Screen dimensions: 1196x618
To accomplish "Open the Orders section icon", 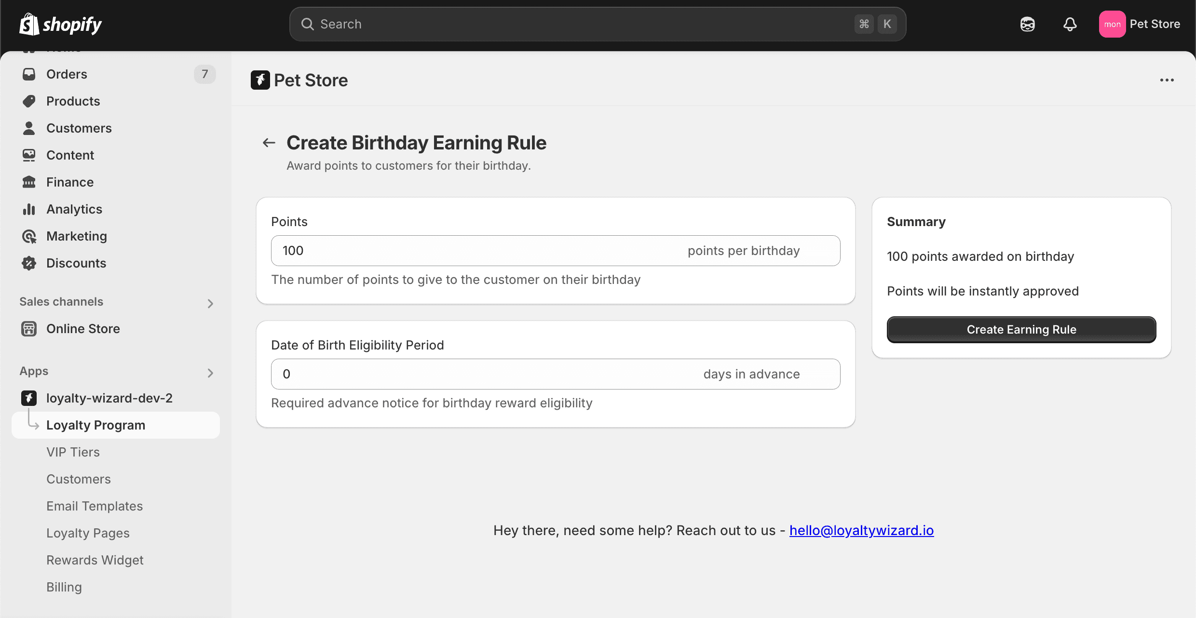I will coord(29,74).
